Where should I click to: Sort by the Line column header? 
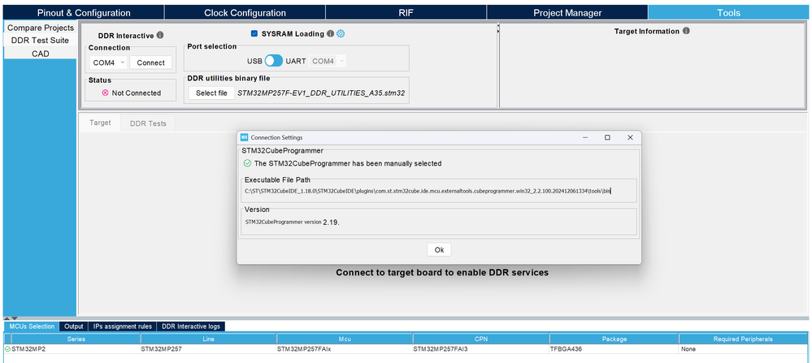208,339
